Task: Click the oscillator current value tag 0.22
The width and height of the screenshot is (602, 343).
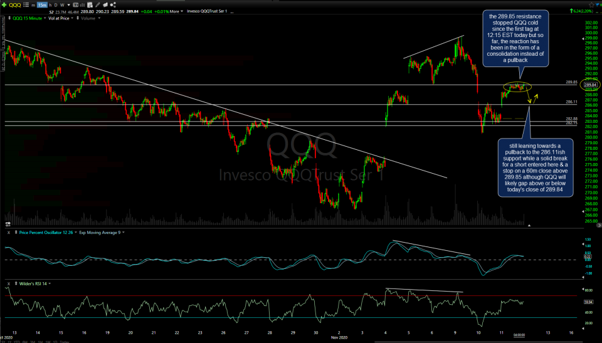Action: [x=588, y=256]
